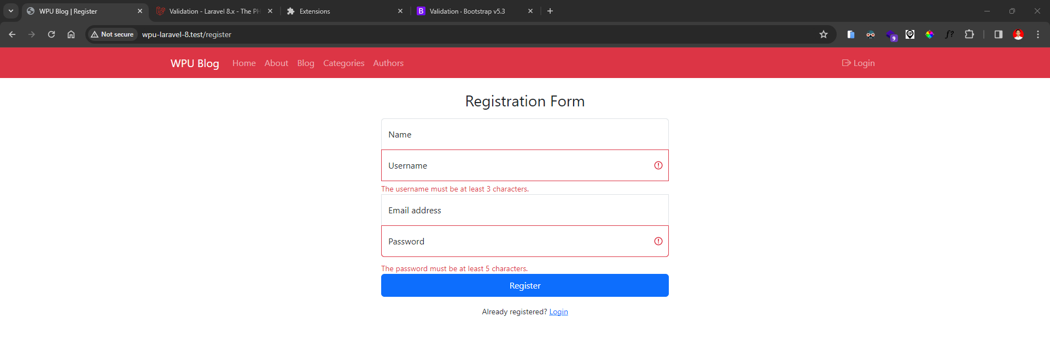Close the Extensions tab
This screenshot has width=1050, height=341.
click(400, 11)
